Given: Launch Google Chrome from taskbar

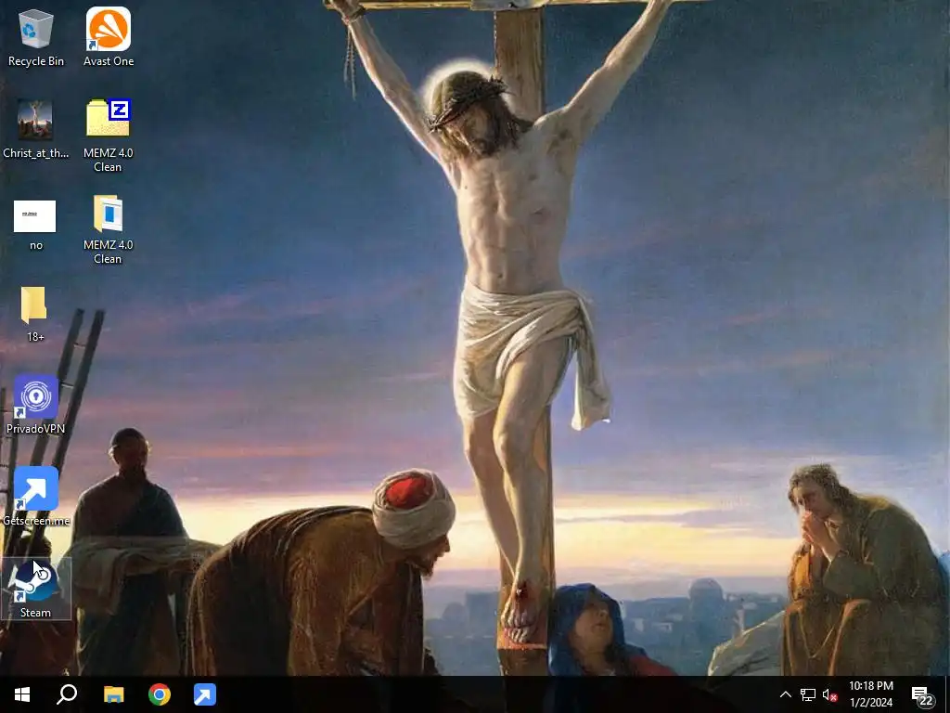Looking at the screenshot, I should (160, 694).
